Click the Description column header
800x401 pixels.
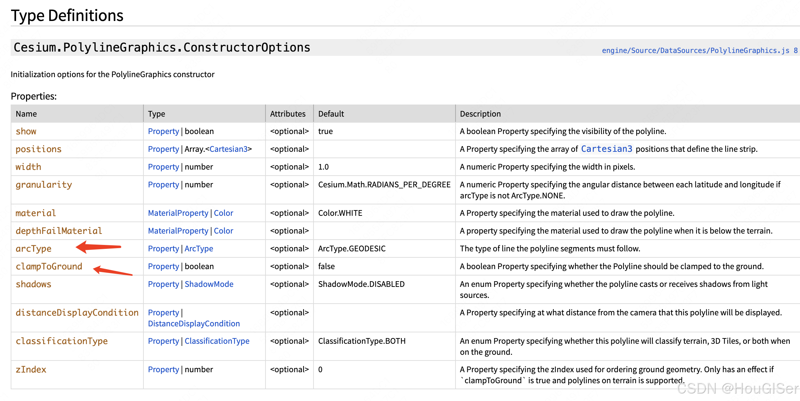480,114
